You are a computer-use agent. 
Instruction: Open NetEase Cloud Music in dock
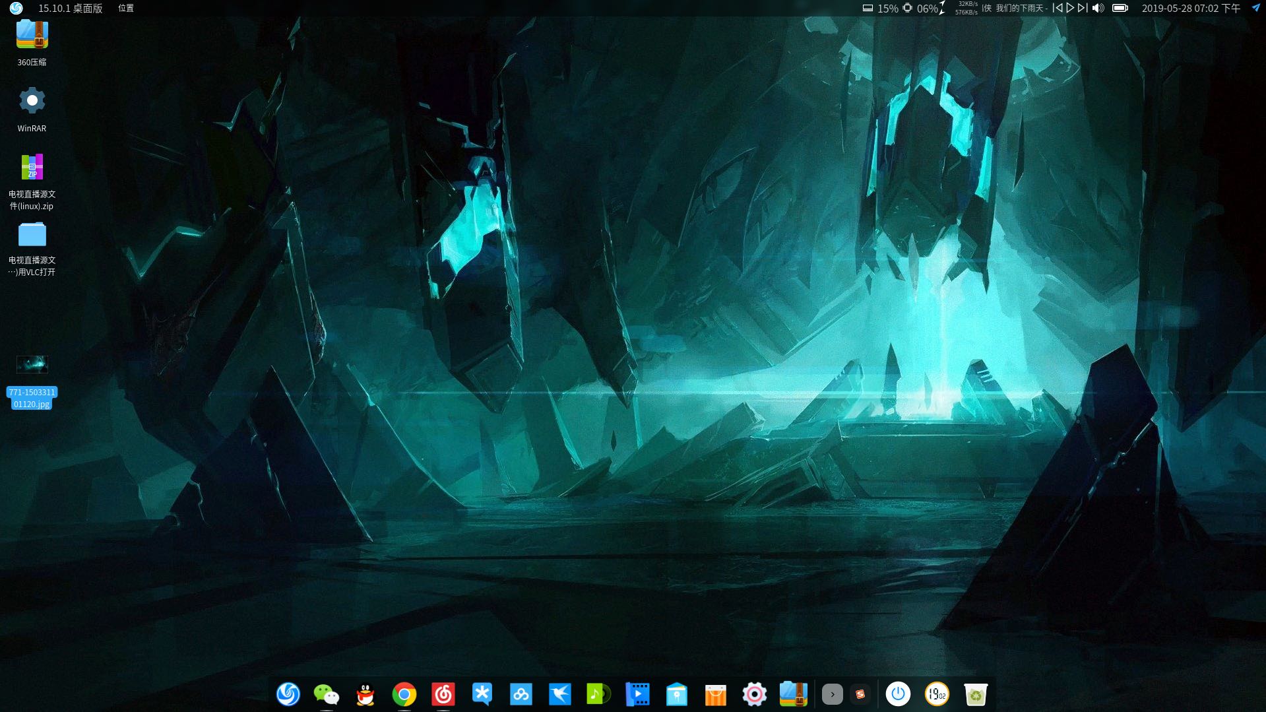[443, 694]
